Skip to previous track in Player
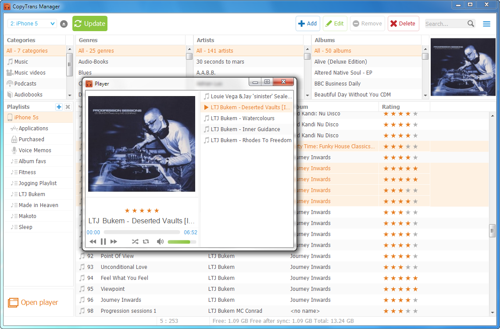The height and width of the screenshot is (329, 500). [x=93, y=242]
